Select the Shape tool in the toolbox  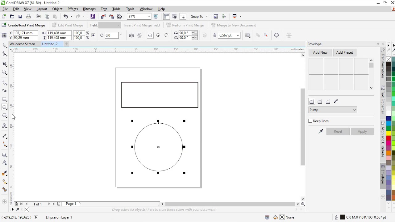pos(5,54)
